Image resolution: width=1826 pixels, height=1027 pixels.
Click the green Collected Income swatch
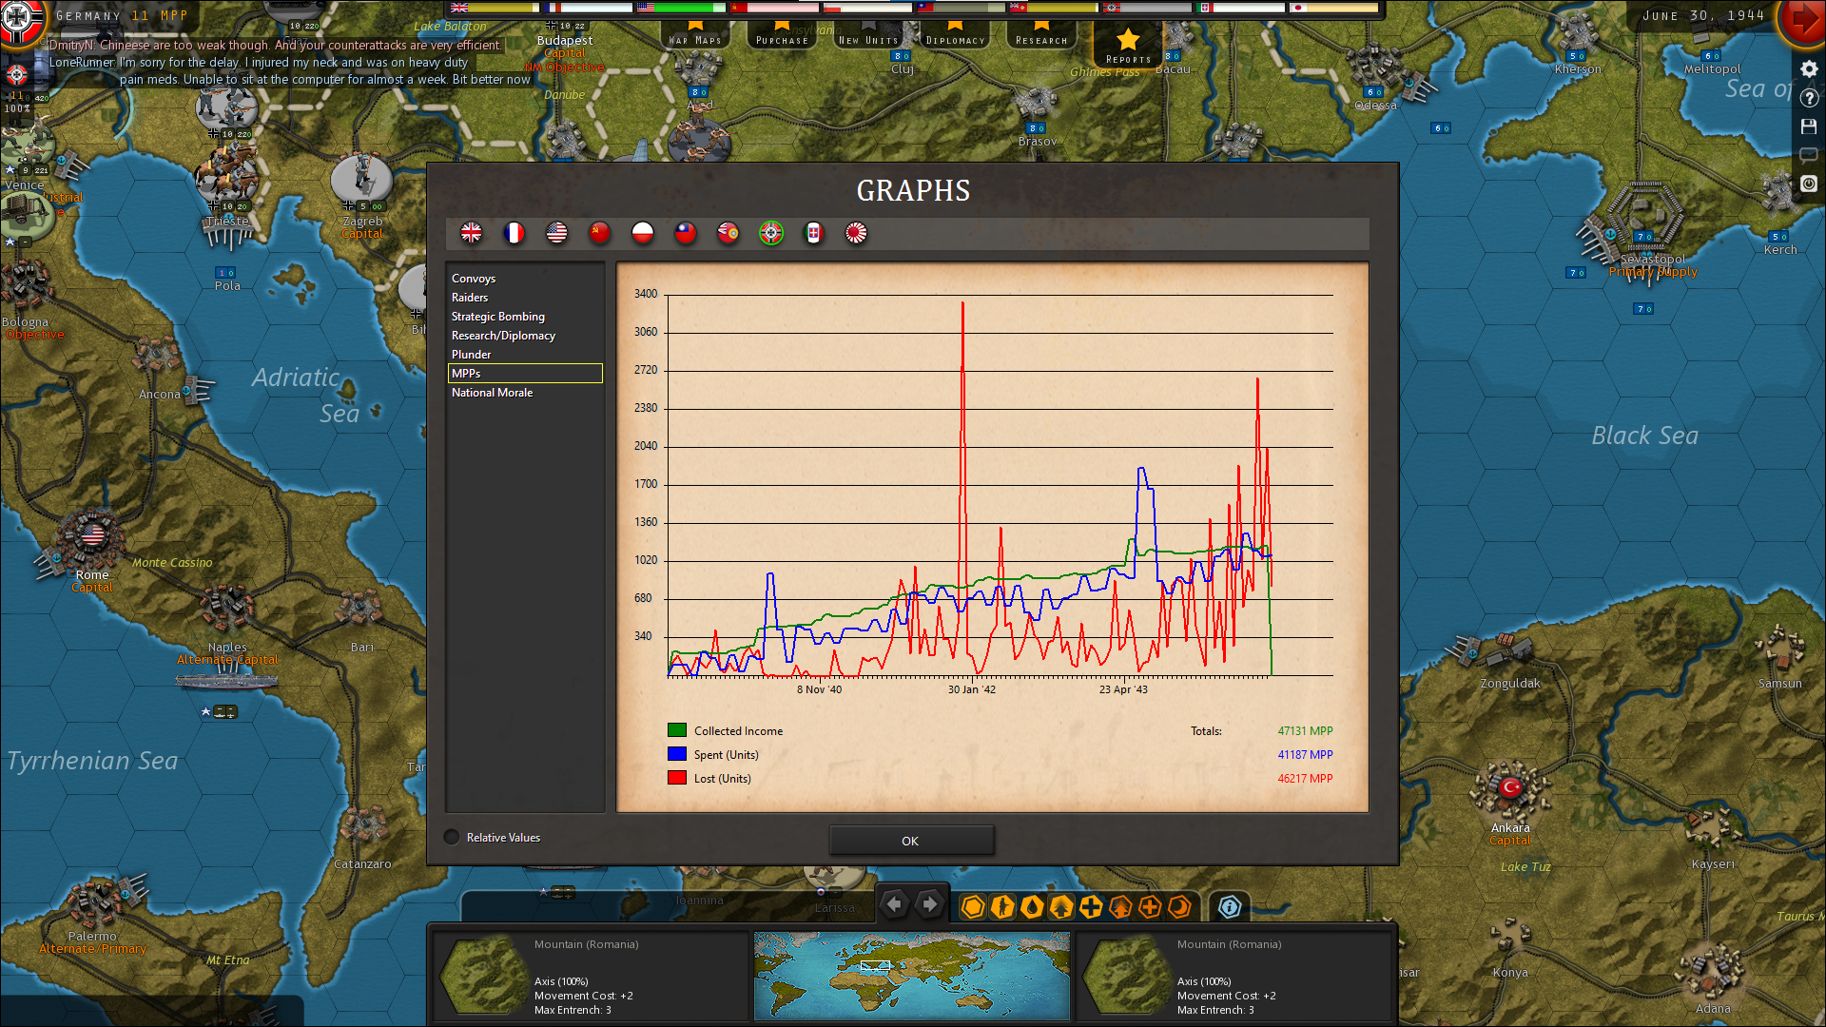click(x=677, y=731)
